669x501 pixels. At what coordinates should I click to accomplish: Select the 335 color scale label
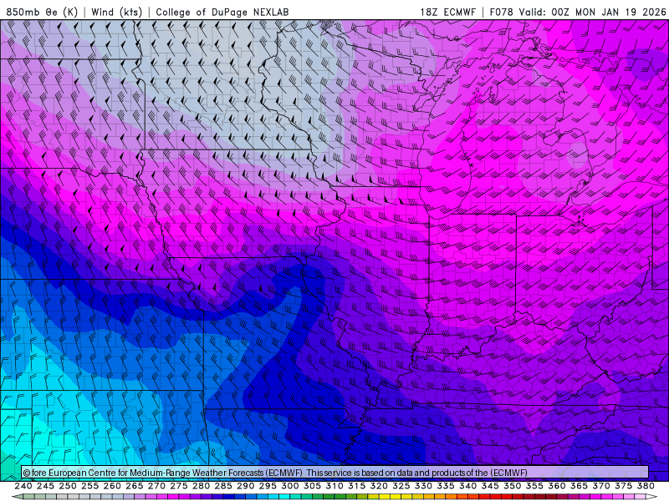pos(446,486)
